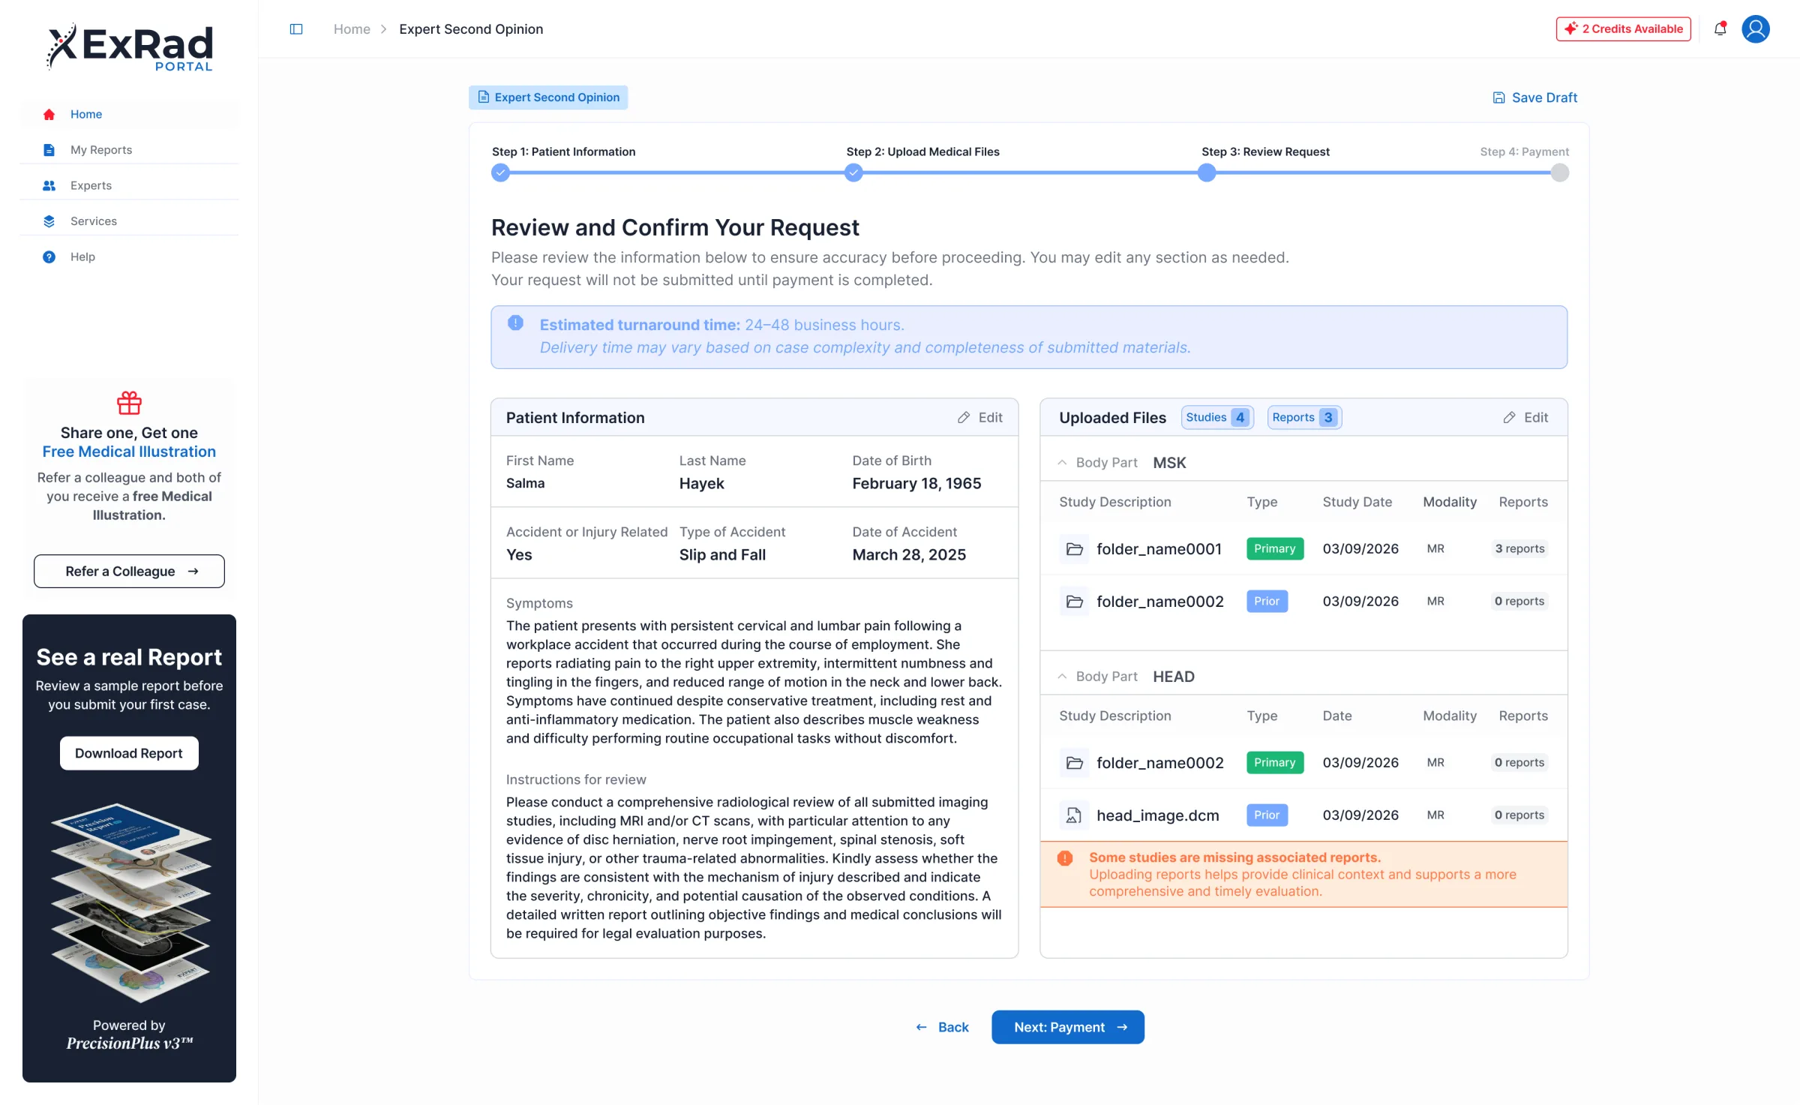Click the file icon for head_image.dcm

click(x=1074, y=815)
